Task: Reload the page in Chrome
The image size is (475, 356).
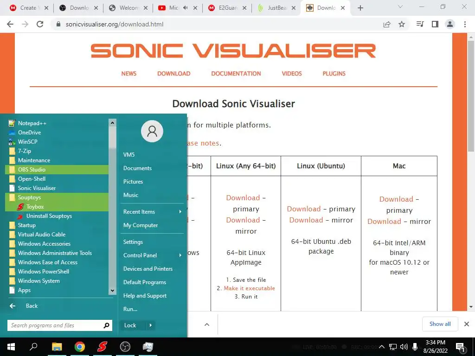Action: (x=40, y=24)
